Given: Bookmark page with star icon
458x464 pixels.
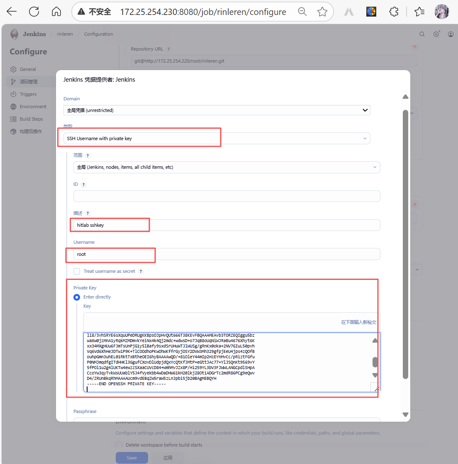Looking at the screenshot, I should (x=322, y=12).
